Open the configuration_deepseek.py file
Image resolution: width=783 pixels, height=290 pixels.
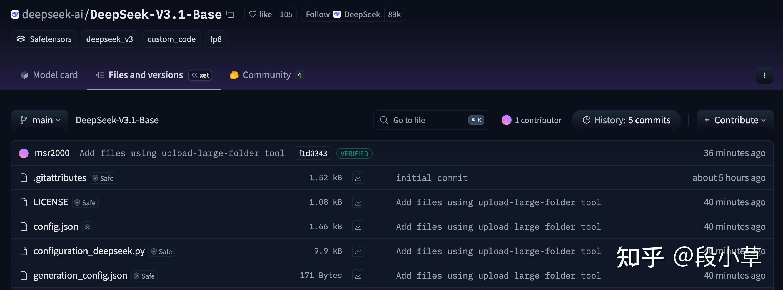[x=89, y=251]
